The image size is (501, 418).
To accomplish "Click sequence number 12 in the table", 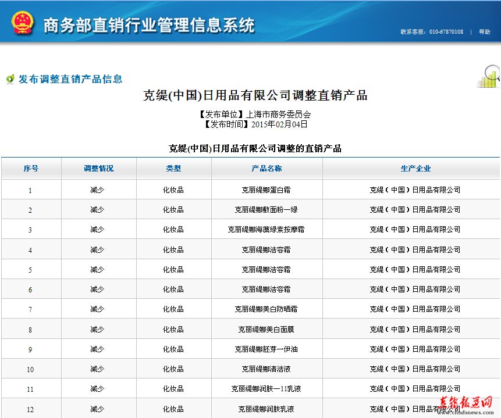I will click(30, 409).
